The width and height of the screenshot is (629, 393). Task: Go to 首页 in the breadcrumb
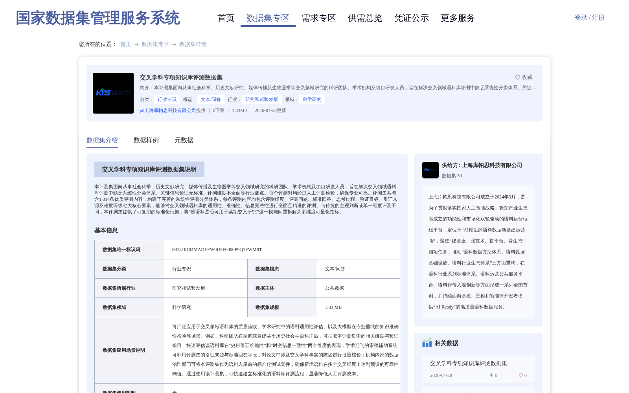(126, 44)
